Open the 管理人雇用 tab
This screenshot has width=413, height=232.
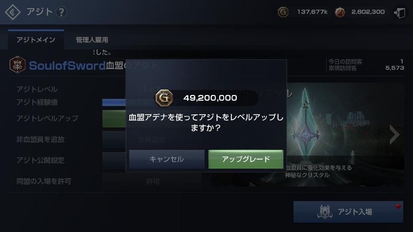92,40
